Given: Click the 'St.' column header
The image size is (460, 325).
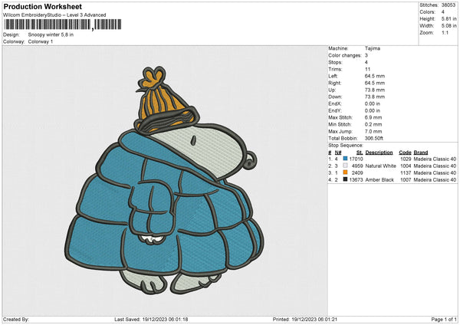Looking at the screenshot, I should [360, 153].
